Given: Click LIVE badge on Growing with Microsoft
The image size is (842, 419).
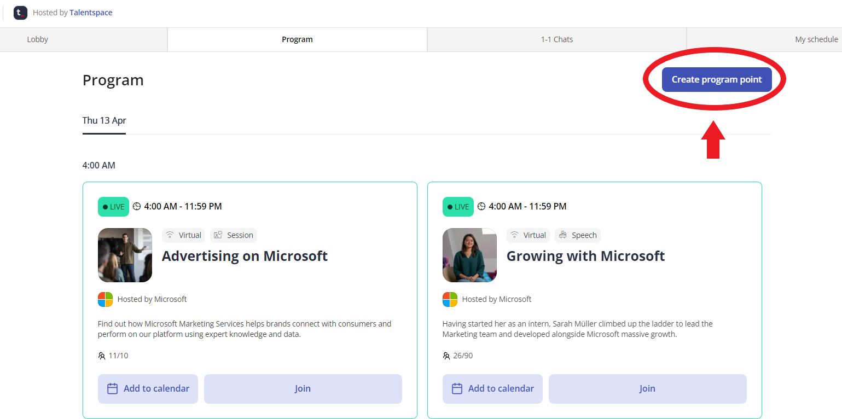Looking at the screenshot, I should click(x=458, y=207).
